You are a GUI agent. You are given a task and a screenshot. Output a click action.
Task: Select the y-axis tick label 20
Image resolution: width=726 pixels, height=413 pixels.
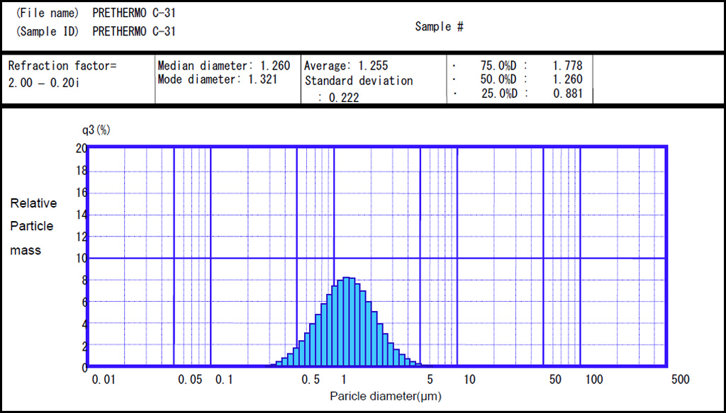pos(81,148)
